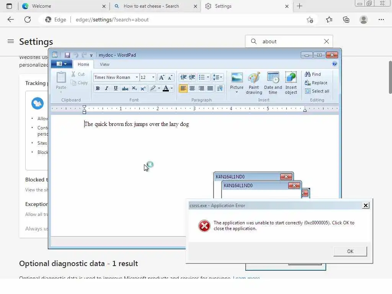Insert Date and time

coord(273,83)
